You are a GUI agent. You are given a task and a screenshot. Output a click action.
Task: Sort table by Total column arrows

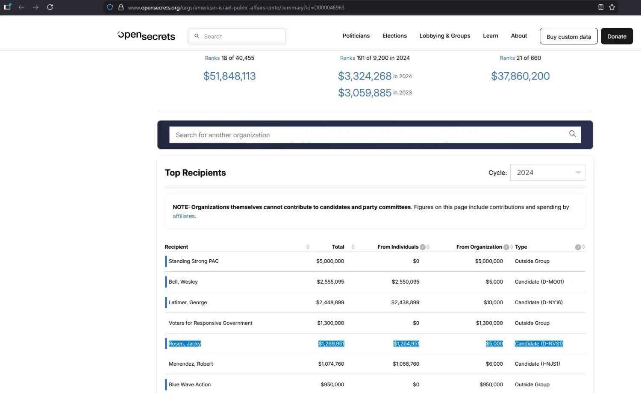pyautogui.click(x=353, y=247)
